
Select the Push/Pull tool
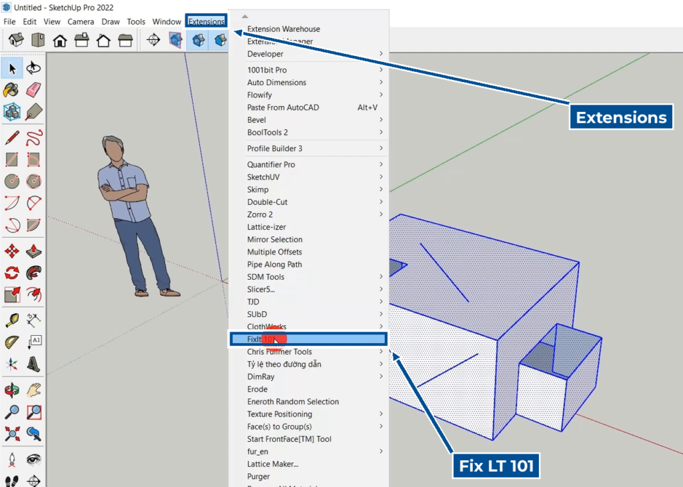pyautogui.click(x=33, y=251)
